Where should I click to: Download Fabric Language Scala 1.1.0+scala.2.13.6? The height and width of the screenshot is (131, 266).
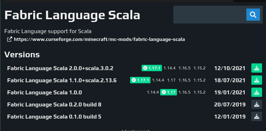point(256,80)
